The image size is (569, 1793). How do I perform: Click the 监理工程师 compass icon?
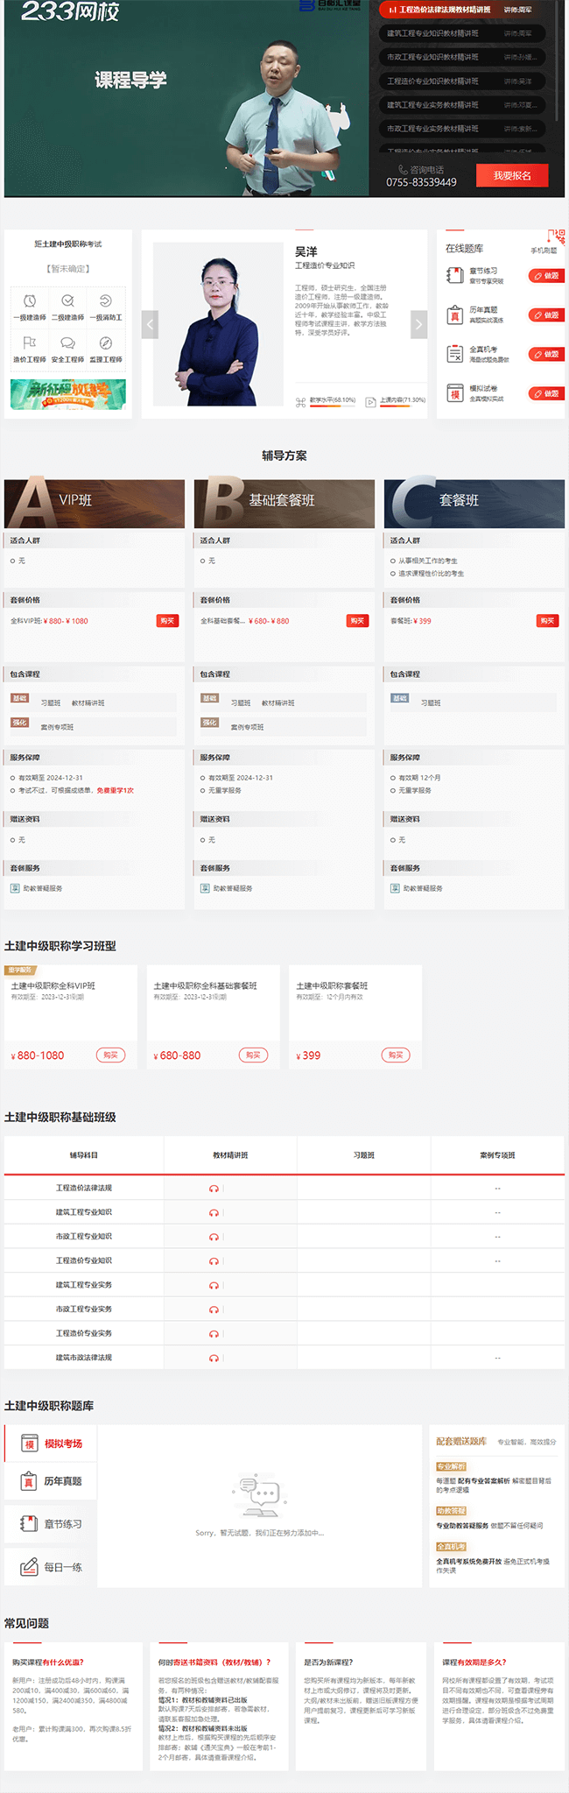tap(106, 342)
